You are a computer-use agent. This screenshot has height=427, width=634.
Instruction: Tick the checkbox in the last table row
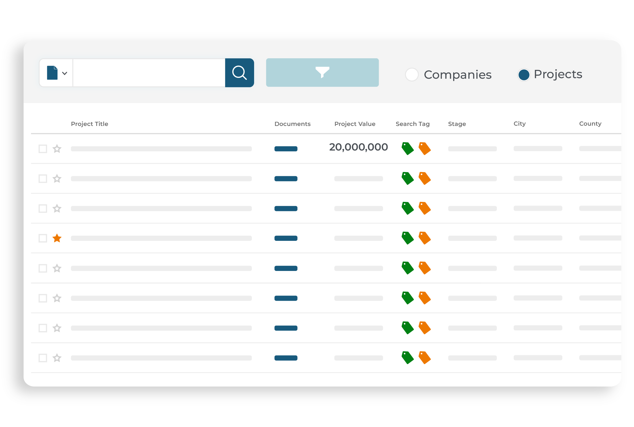[43, 358]
